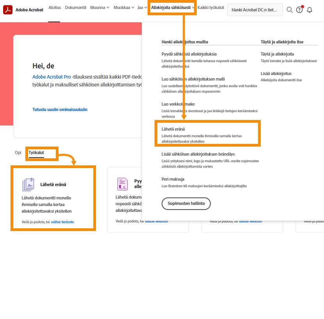Screen dimensions: 324x319
Task: Expand the Muokkaa dropdown menu
Action: coord(124,8)
